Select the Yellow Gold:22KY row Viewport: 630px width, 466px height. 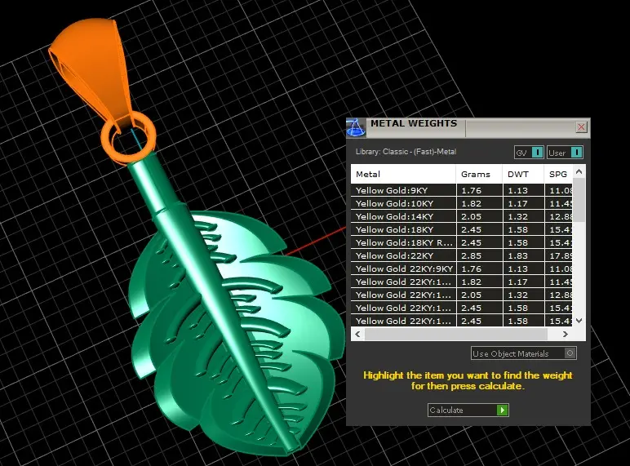462,255
